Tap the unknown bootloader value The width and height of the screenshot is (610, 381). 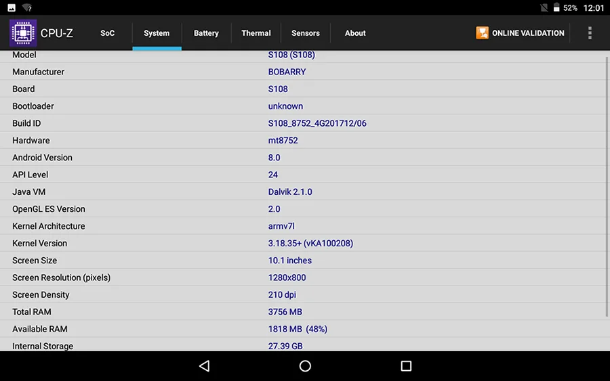tap(285, 106)
